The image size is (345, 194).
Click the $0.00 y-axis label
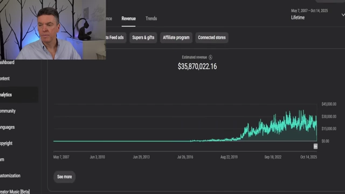point(325,141)
